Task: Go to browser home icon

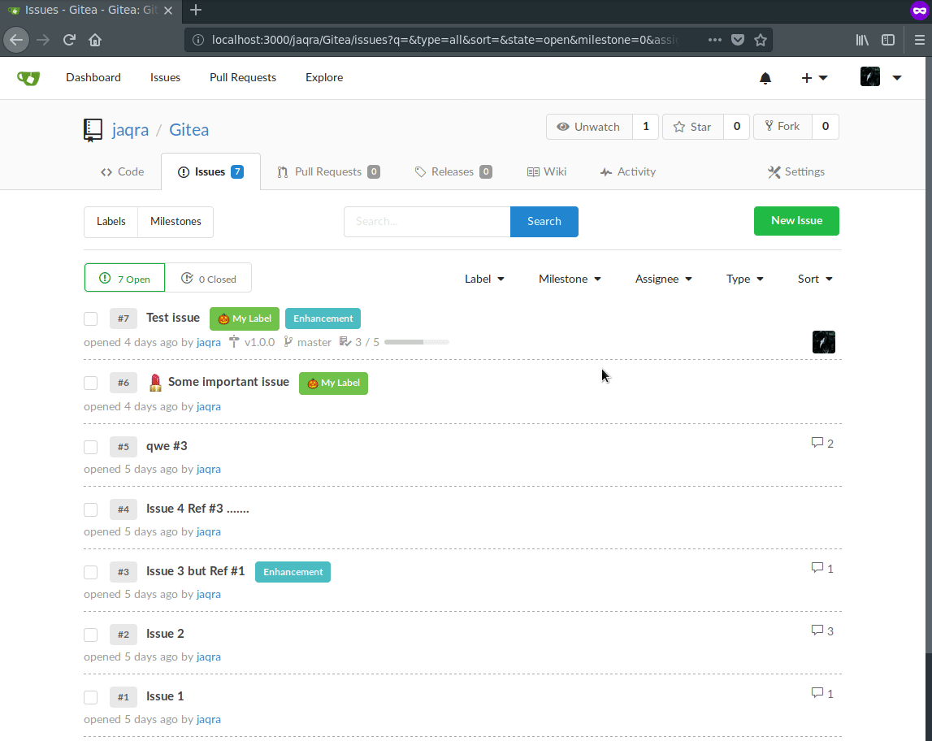Action: coord(95,40)
